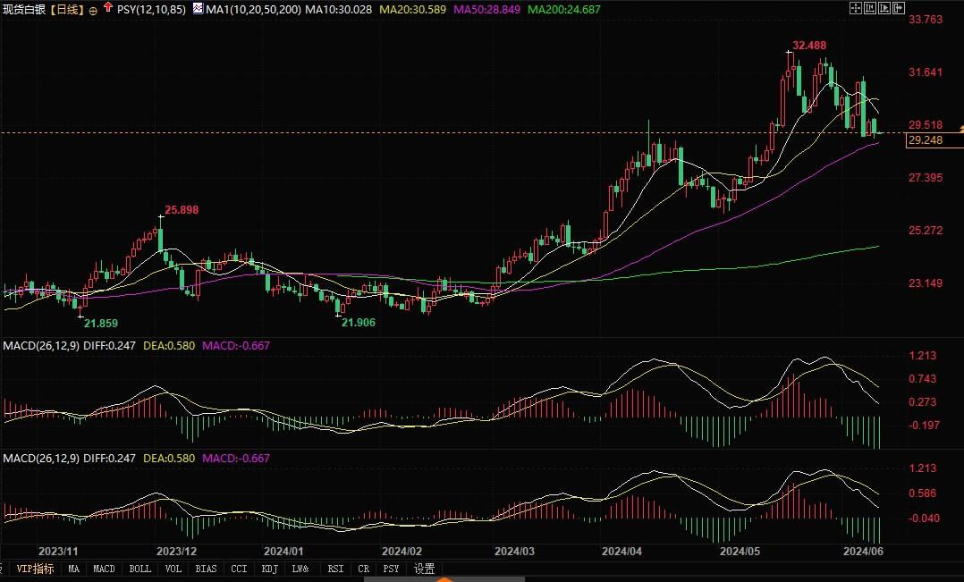Open the LW& indicator tab

tap(300, 569)
